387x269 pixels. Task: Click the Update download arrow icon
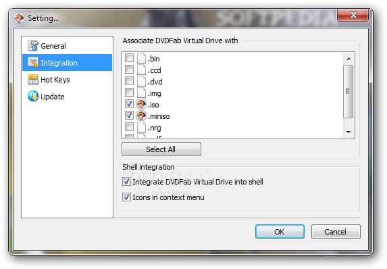(x=33, y=97)
